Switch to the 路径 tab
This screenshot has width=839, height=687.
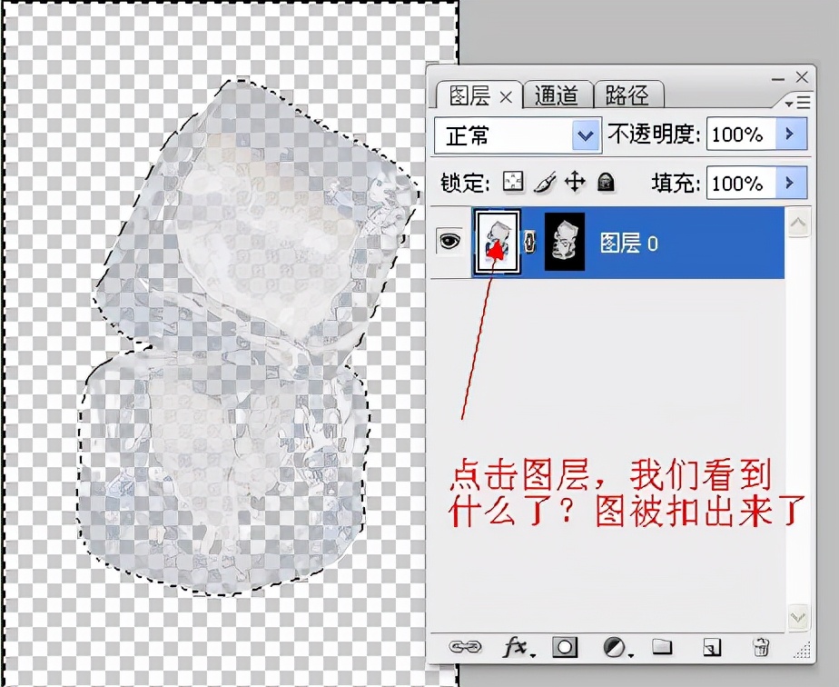(x=628, y=95)
